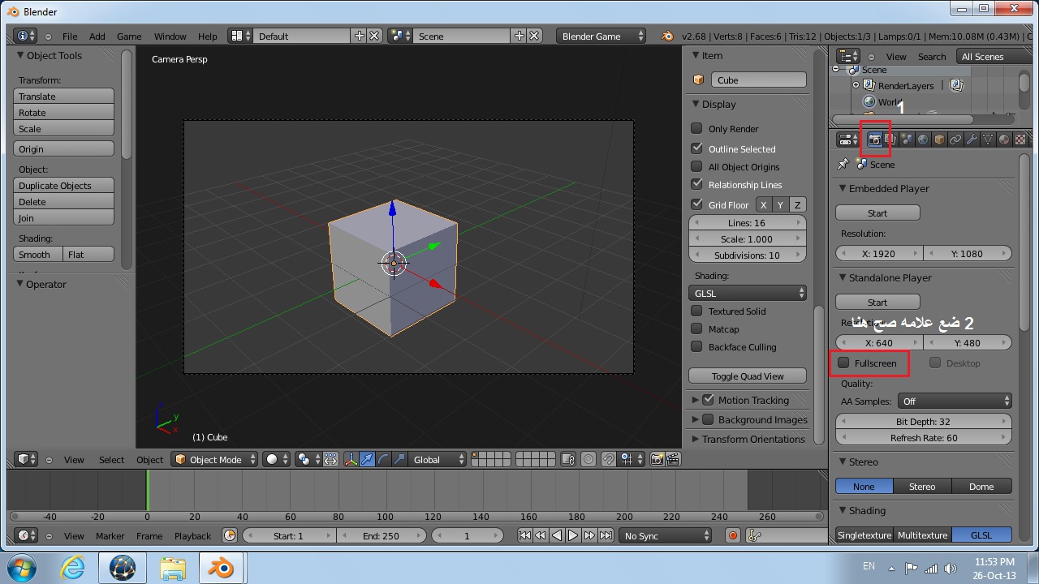Enable the Textured Solid checkbox
The height and width of the screenshot is (584, 1039).
coord(696,311)
